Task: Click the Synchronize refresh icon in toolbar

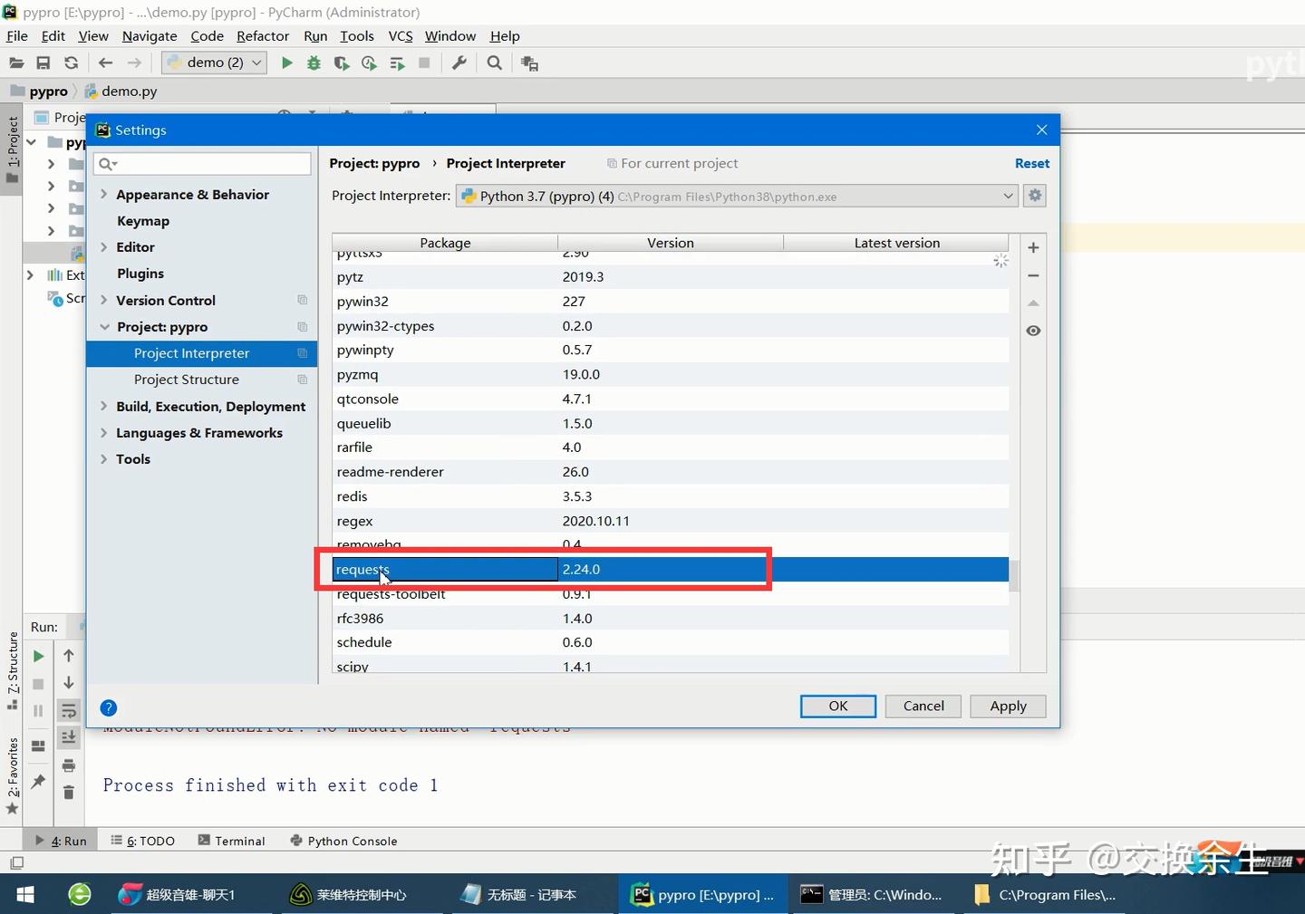Action: pyautogui.click(x=71, y=63)
